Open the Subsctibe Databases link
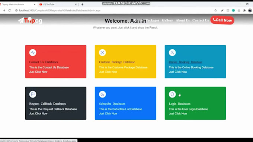This screenshot has height=142, width=253. point(112,104)
